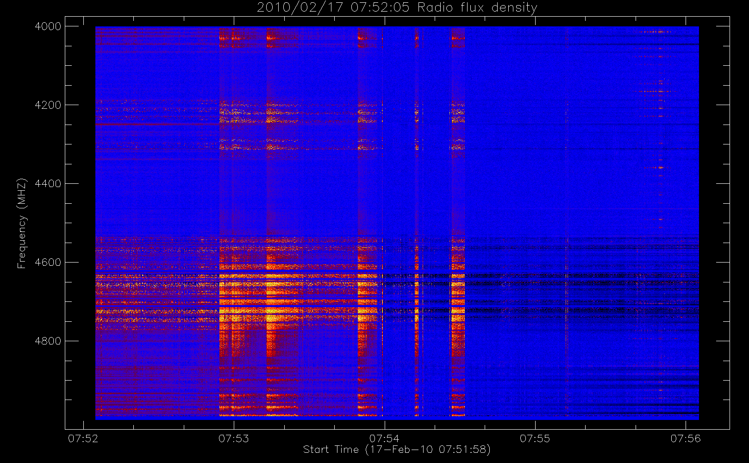Click the 'Frequency (MHZ)' y-axis label
The width and height of the screenshot is (749, 463).
tap(22, 223)
